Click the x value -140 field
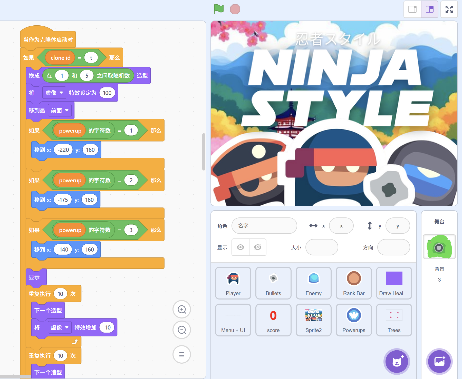Viewport: 462px width, 379px height. pyautogui.click(x=63, y=250)
